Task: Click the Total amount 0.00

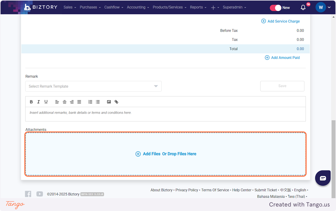Action: (300, 49)
